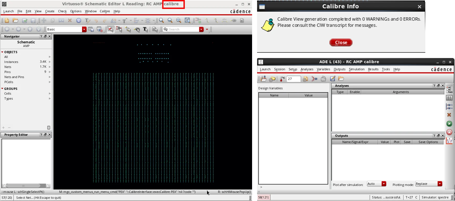Click the Zoom to Selected icon

coord(187,20)
